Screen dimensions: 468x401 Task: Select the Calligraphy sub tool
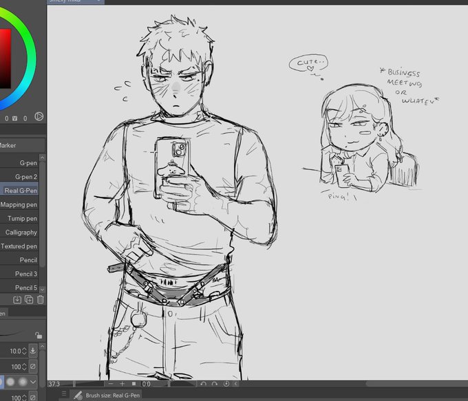pyautogui.click(x=19, y=232)
